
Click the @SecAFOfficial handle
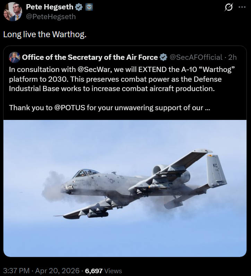coord(196,57)
